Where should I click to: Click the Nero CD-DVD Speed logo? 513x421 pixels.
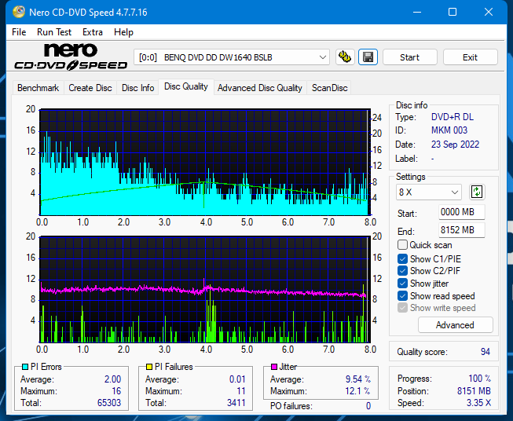click(71, 57)
